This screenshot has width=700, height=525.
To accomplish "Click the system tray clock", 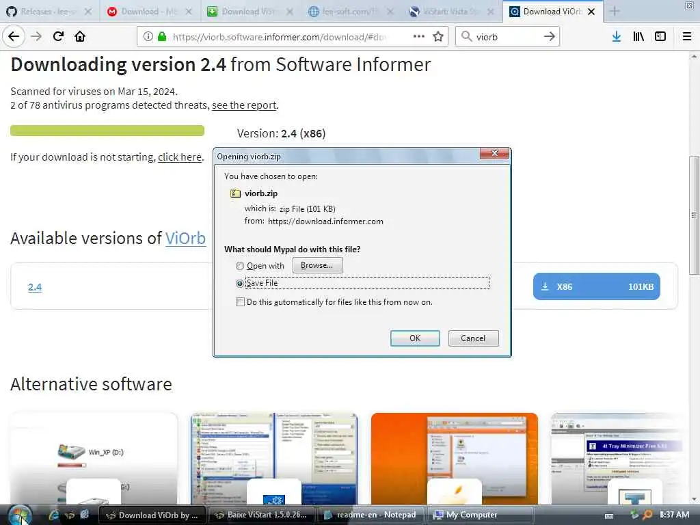I will (674, 515).
